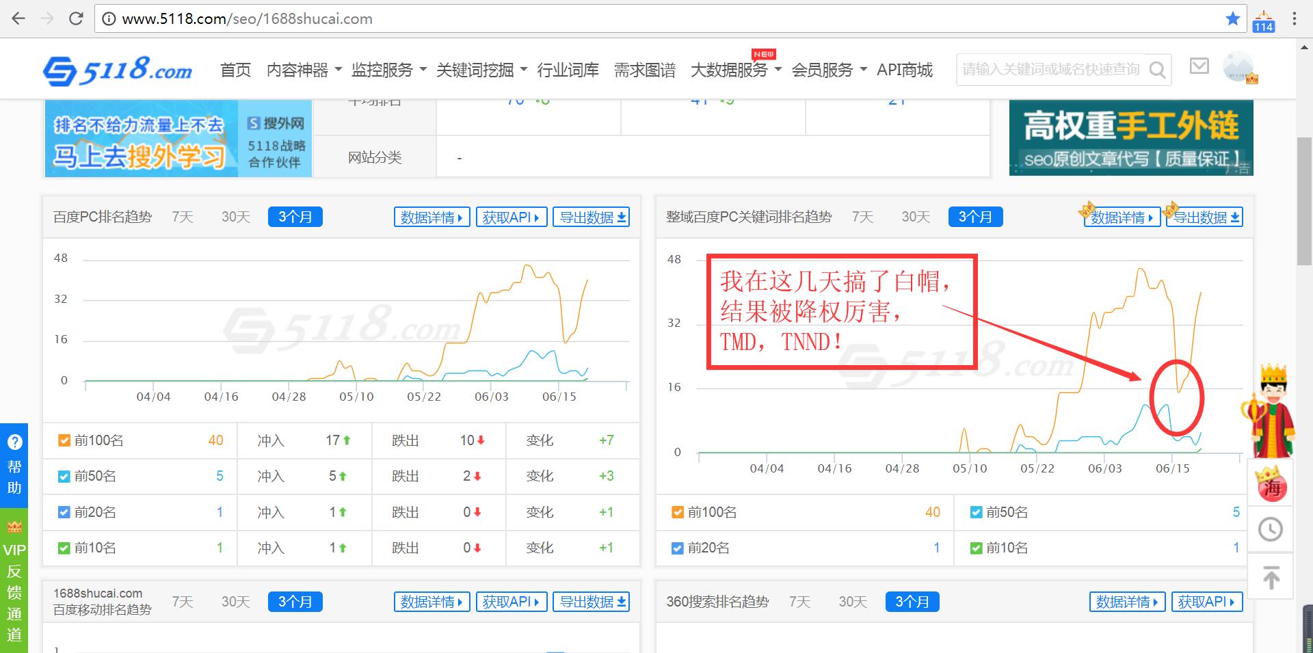The image size is (1313, 653).
Task: Click the search magnifier icon
Action: 1158,69
